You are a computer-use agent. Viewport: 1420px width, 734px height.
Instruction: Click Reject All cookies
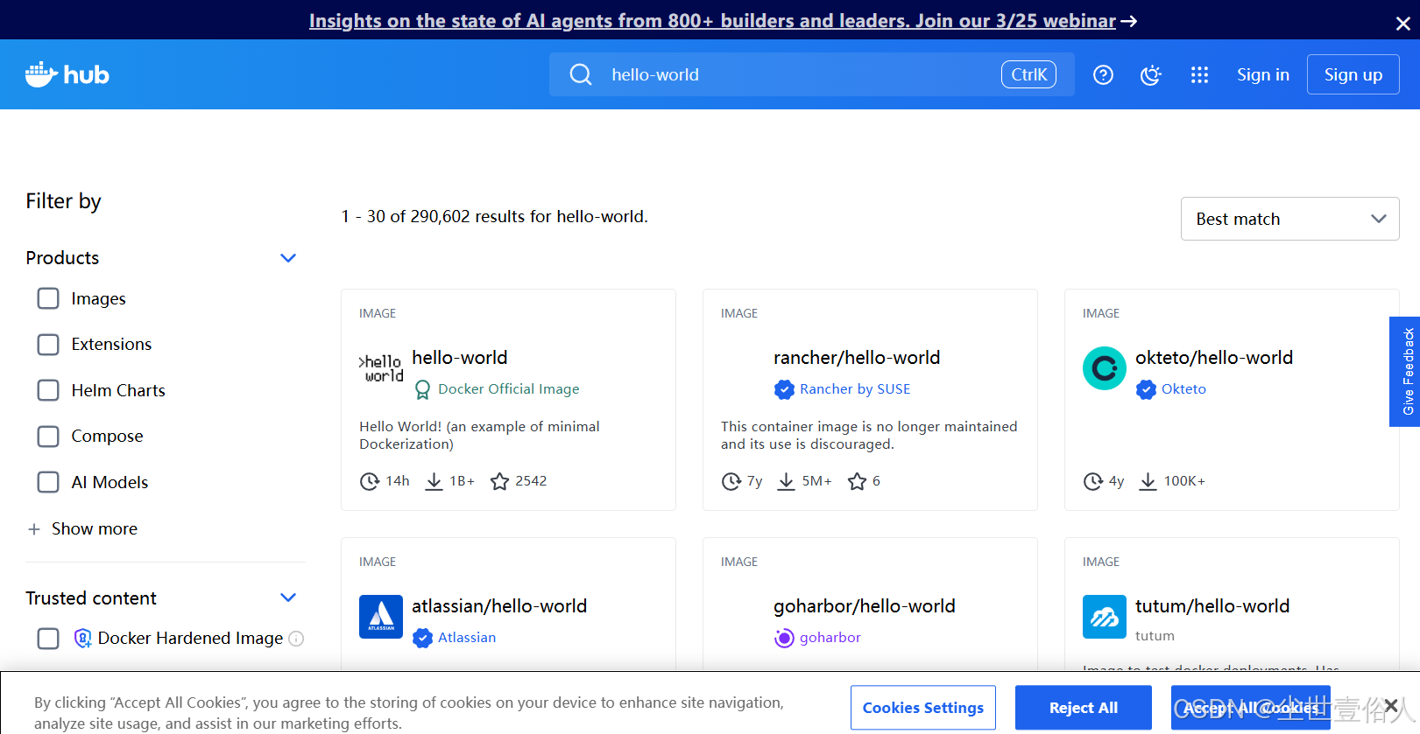(x=1083, y=708)
